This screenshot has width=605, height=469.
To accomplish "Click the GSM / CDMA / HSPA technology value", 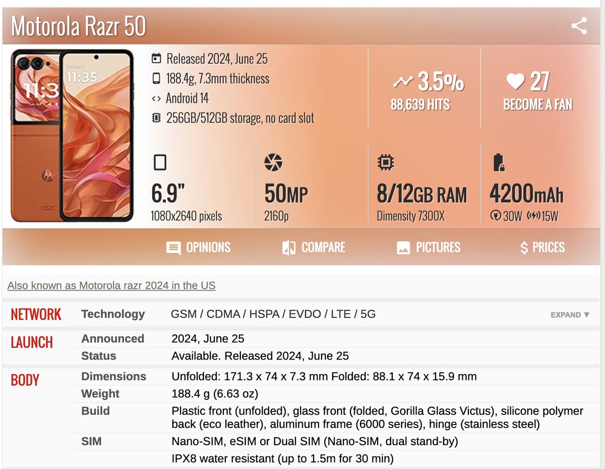I will tap(273, 315).
